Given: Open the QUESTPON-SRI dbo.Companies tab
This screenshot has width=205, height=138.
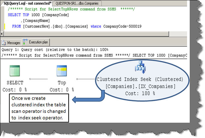Looking at the screenshot, I should [77, 3].
